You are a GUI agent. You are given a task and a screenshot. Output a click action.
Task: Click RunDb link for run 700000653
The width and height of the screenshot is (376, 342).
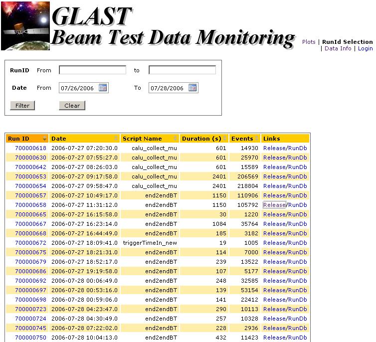[x=297, y=176]
